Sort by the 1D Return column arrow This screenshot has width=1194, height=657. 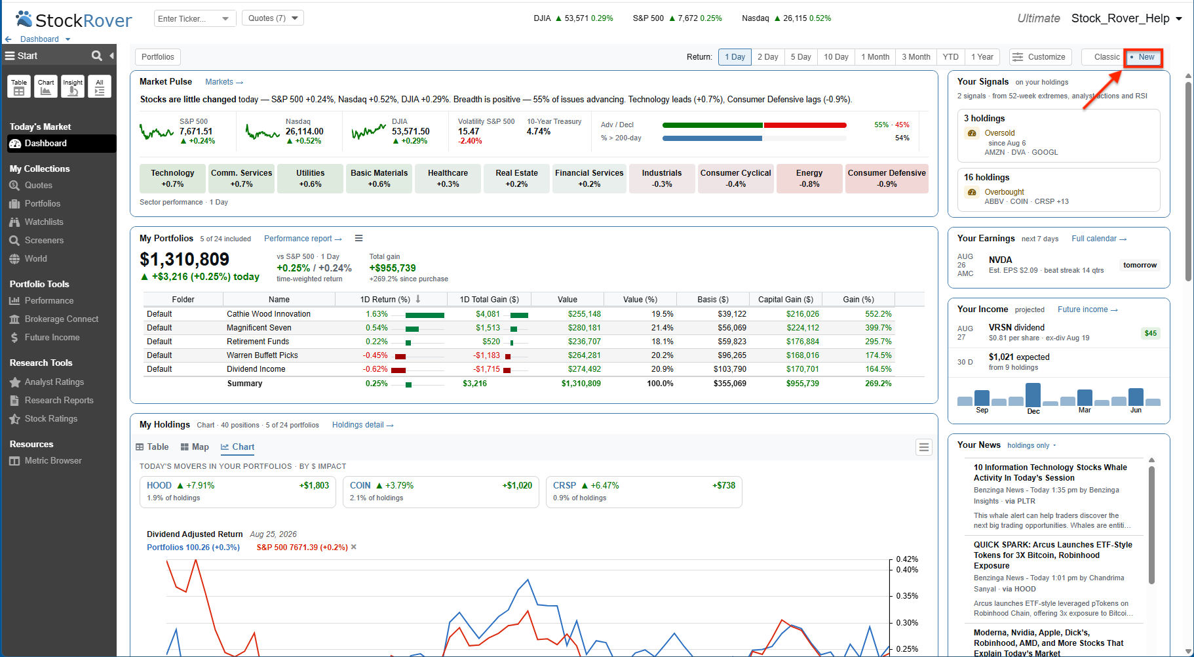(x=418, y=299)
